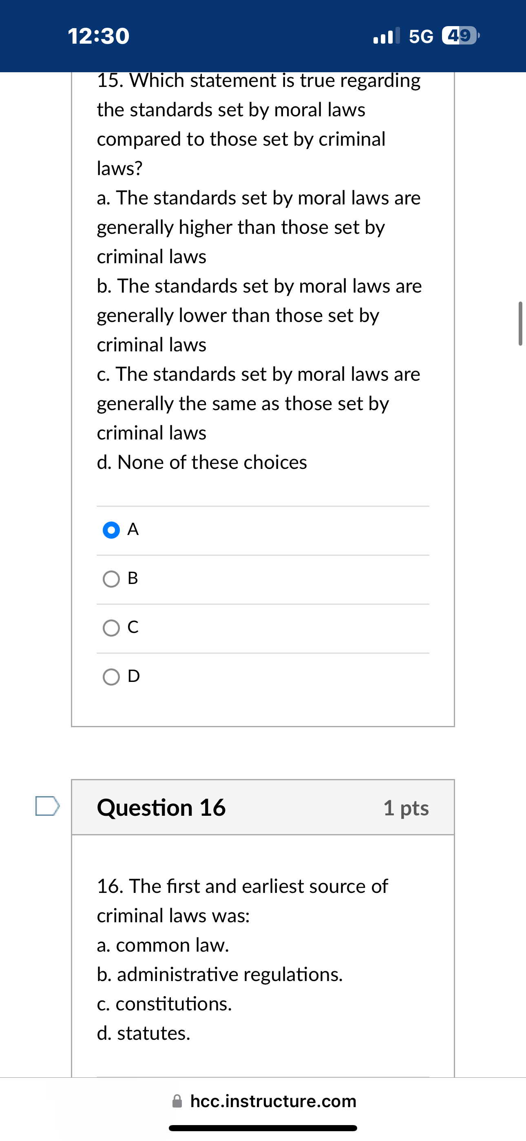Click answer text 'a. common law.'
Screen dimensions: 526x1141
pos(163,945)
